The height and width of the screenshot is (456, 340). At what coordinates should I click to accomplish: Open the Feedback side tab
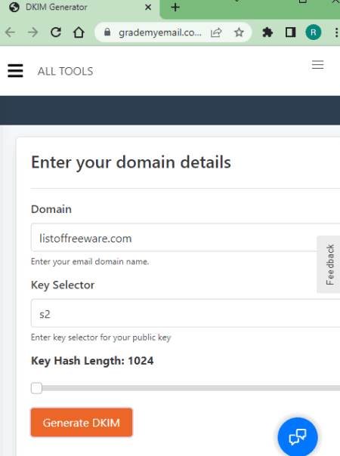point(329,264)
